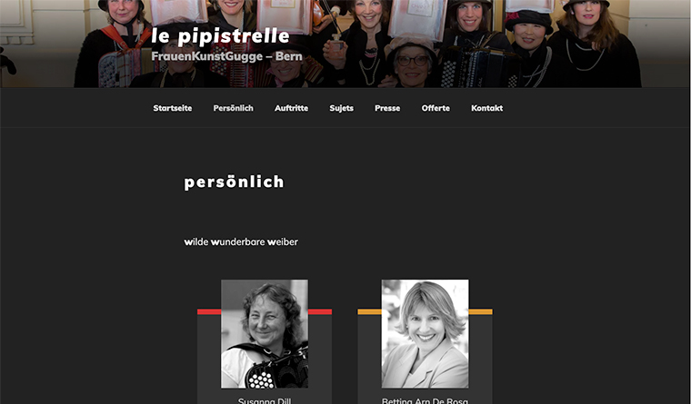Select Persönlich in the navigation

[233, 108]
